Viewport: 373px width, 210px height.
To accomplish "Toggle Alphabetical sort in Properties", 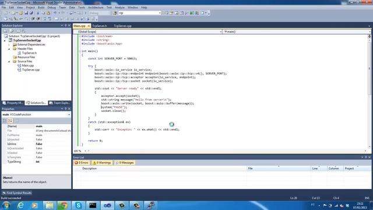I will [x=10, y=121].
